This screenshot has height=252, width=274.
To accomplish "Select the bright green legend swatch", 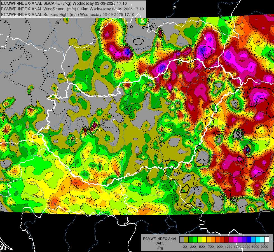I will click(195, 240).
